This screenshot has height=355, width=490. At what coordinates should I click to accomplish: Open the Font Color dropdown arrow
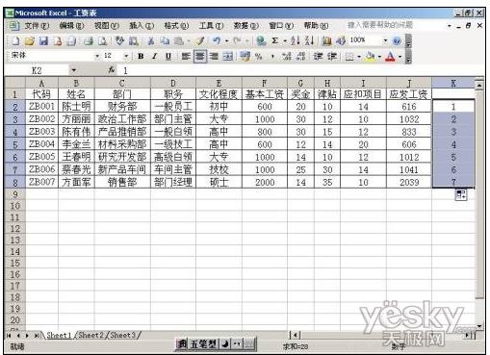(x=400, y=57)
